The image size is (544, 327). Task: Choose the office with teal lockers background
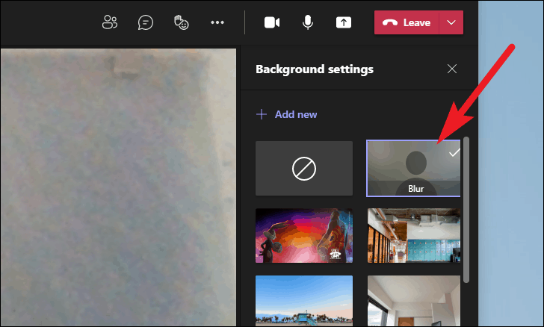tap(414, 235)
